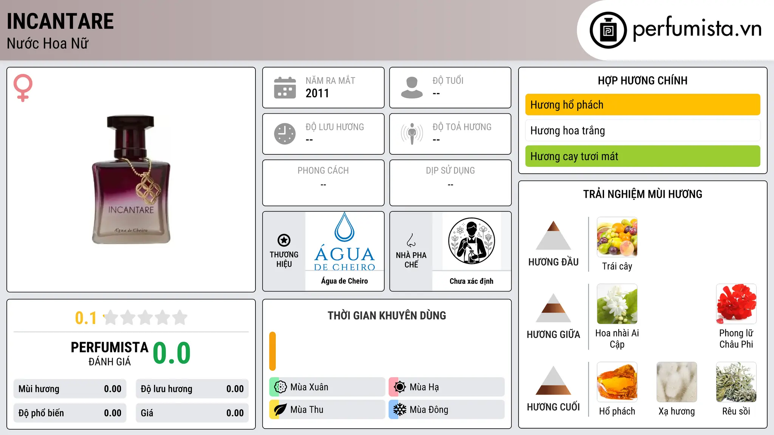774x435 pixels.
Task: Open the perfumer illustration for Chưa xác định
Action: tap(471, 241)
